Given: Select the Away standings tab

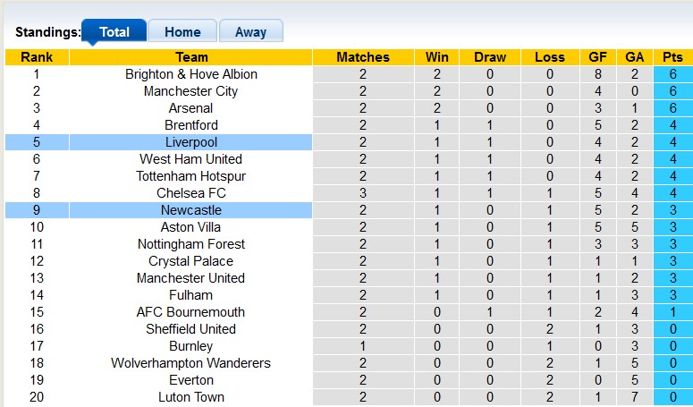Looking at the screenshot, I should pyautogui.click(x=250, y=32).
